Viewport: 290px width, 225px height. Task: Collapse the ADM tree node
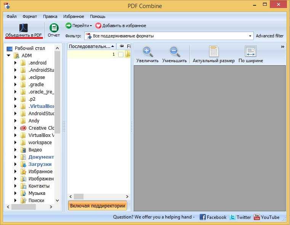(8, 55)
